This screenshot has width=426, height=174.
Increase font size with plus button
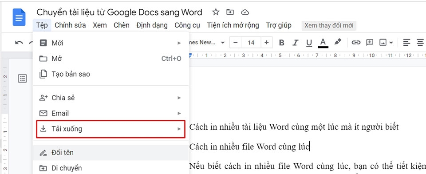tap(267, 43)
